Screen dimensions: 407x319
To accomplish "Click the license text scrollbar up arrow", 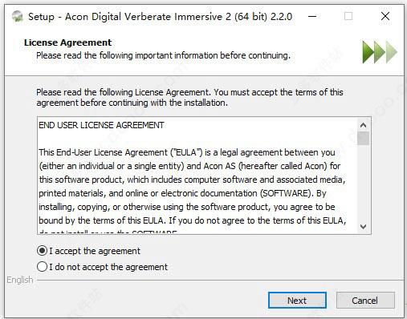I will [x=363, y=125].
